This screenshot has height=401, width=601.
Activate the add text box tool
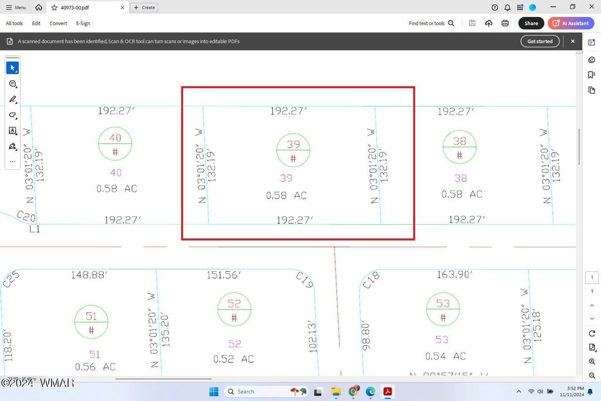(12, 131)
